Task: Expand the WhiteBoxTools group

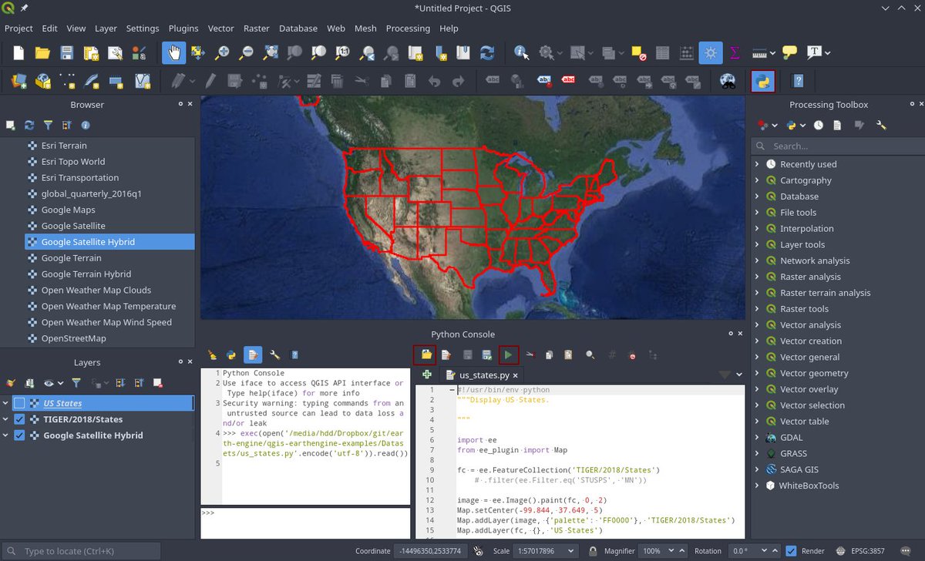Action: pyautogui.click(x=757, y=485)
